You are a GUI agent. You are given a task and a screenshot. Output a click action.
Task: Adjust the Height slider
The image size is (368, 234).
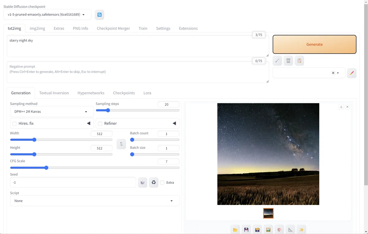pyautogui.click(x=61, y=154)
